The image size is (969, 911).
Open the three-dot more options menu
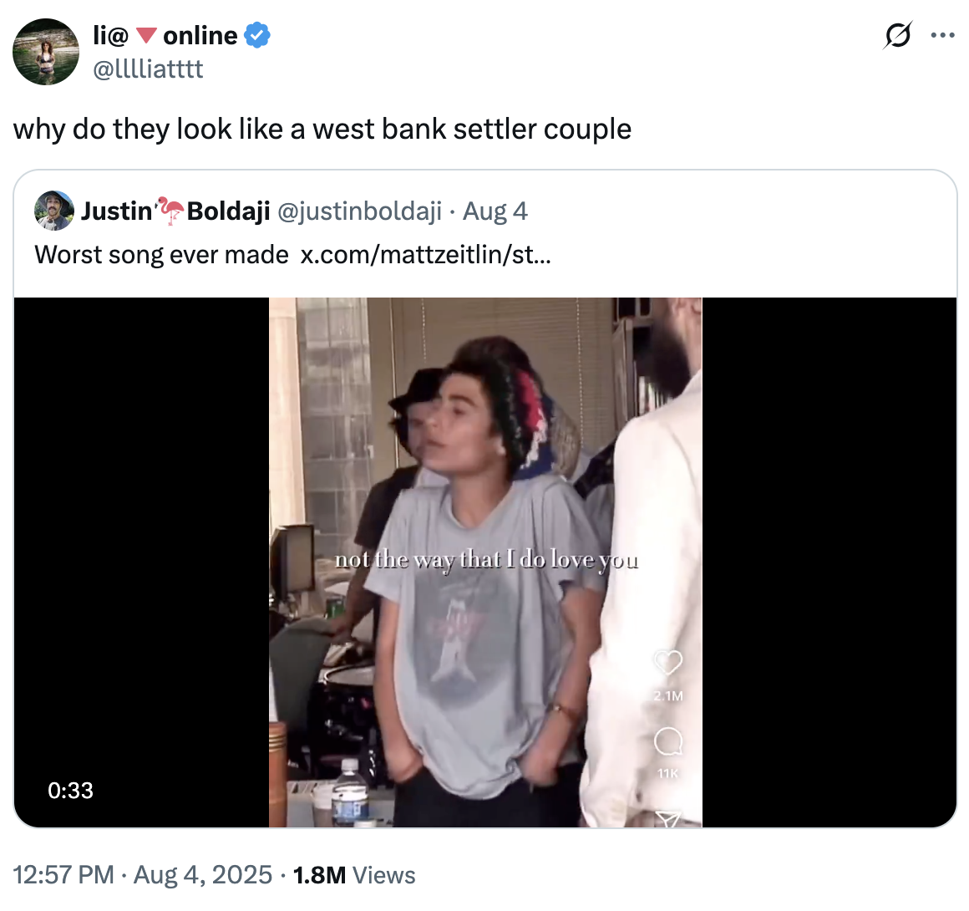942,36
